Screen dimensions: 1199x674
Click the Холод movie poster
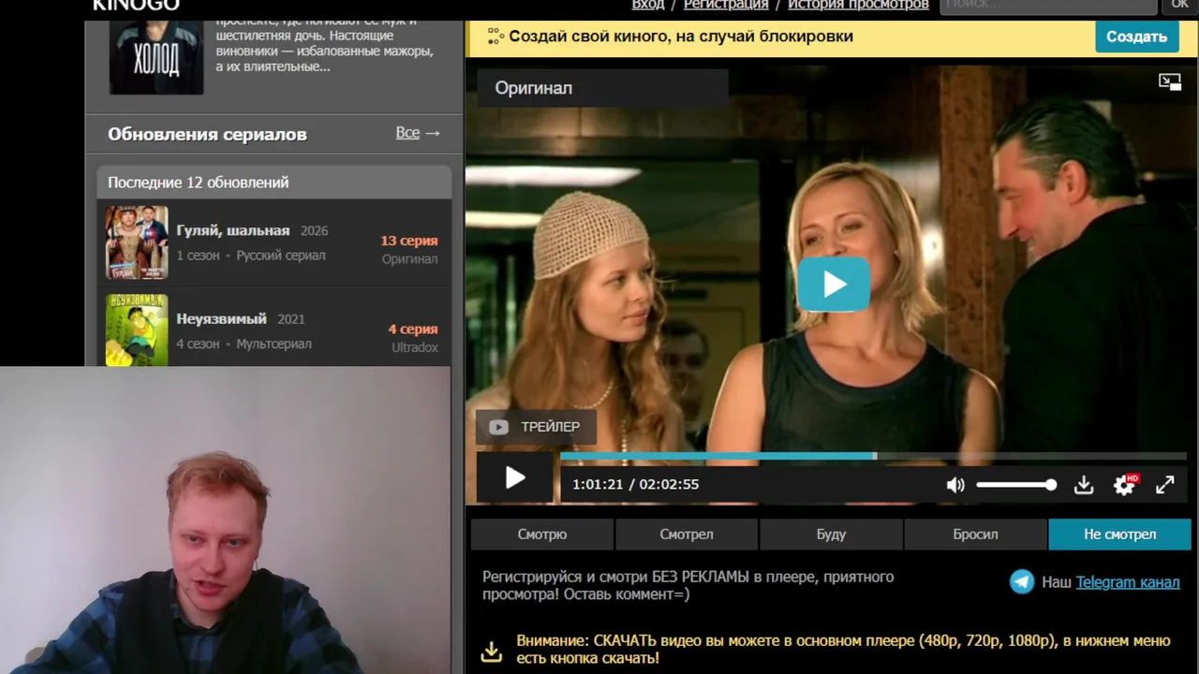click(156, 57)
